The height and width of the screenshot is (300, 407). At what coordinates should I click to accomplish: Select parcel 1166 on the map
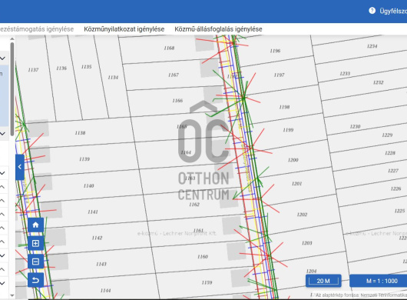tap(177, 101)
